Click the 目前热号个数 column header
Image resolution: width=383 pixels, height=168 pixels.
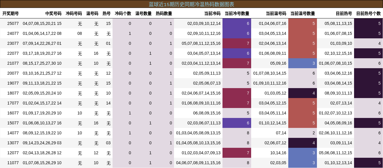368,13
